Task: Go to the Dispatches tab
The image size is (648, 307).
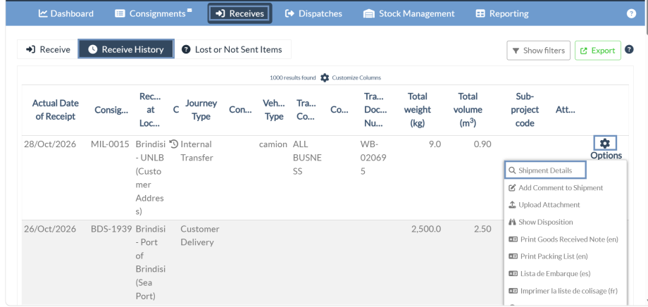Action: point(313,13)
